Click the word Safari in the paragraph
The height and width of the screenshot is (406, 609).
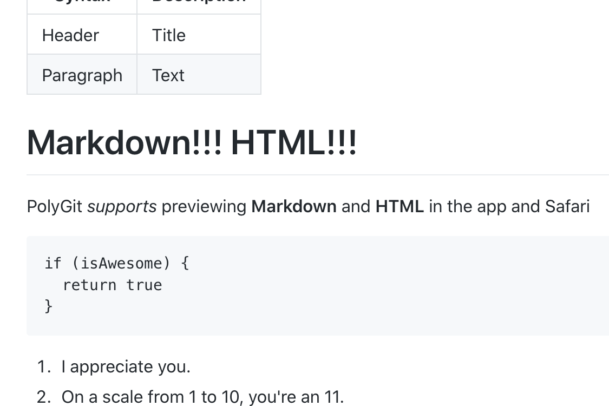pyautogui.click(x=567, y=207)
